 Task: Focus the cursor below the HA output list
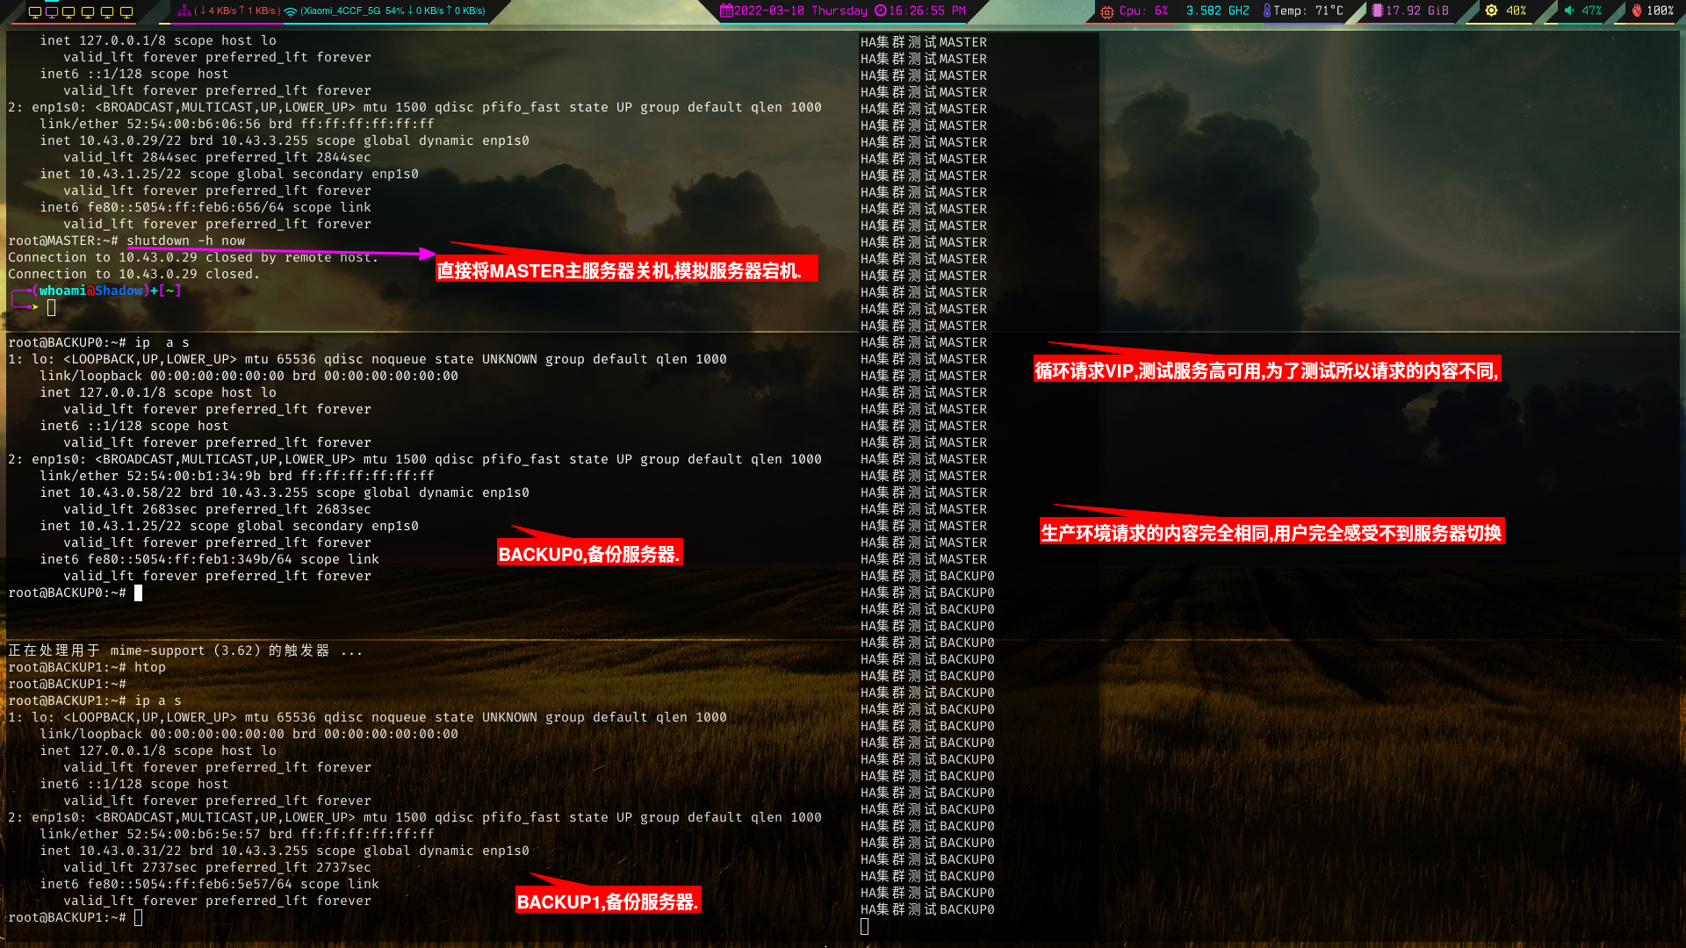point(865,926)
